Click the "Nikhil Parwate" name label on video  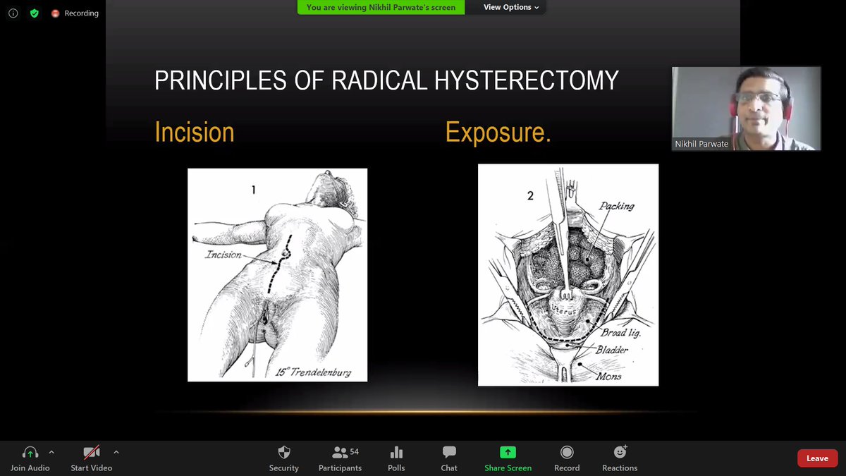pyautogui.click(x=701, y=143)
